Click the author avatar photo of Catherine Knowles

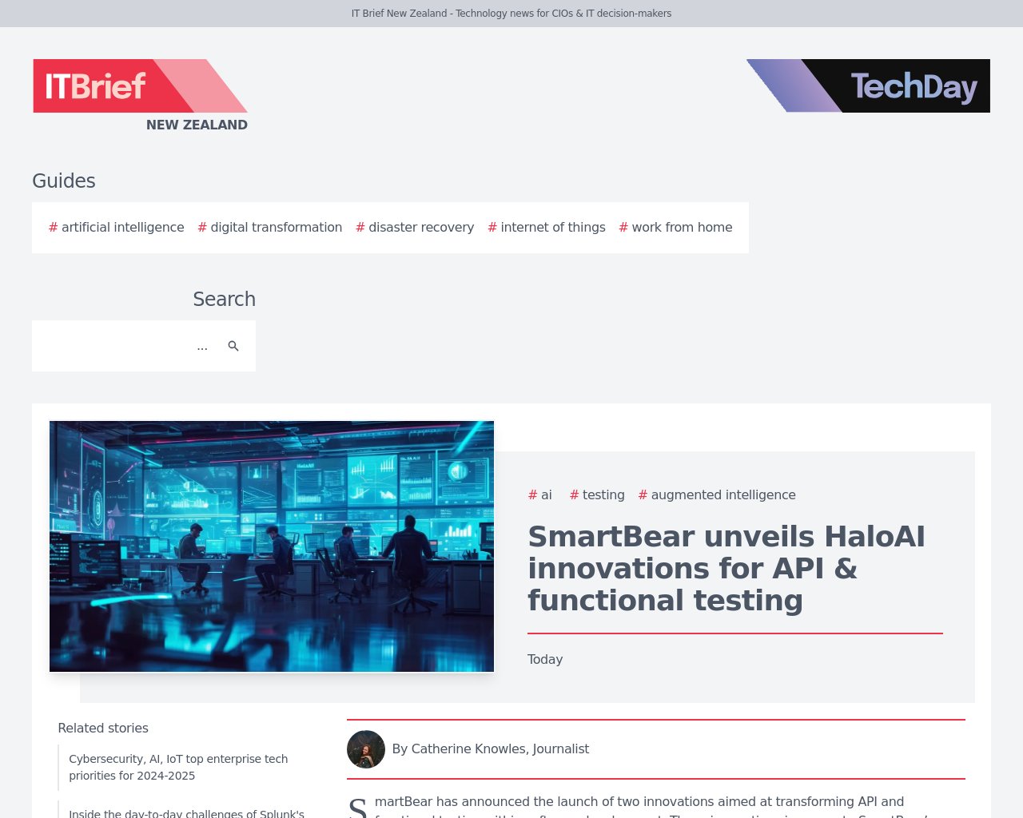(365, 749)
